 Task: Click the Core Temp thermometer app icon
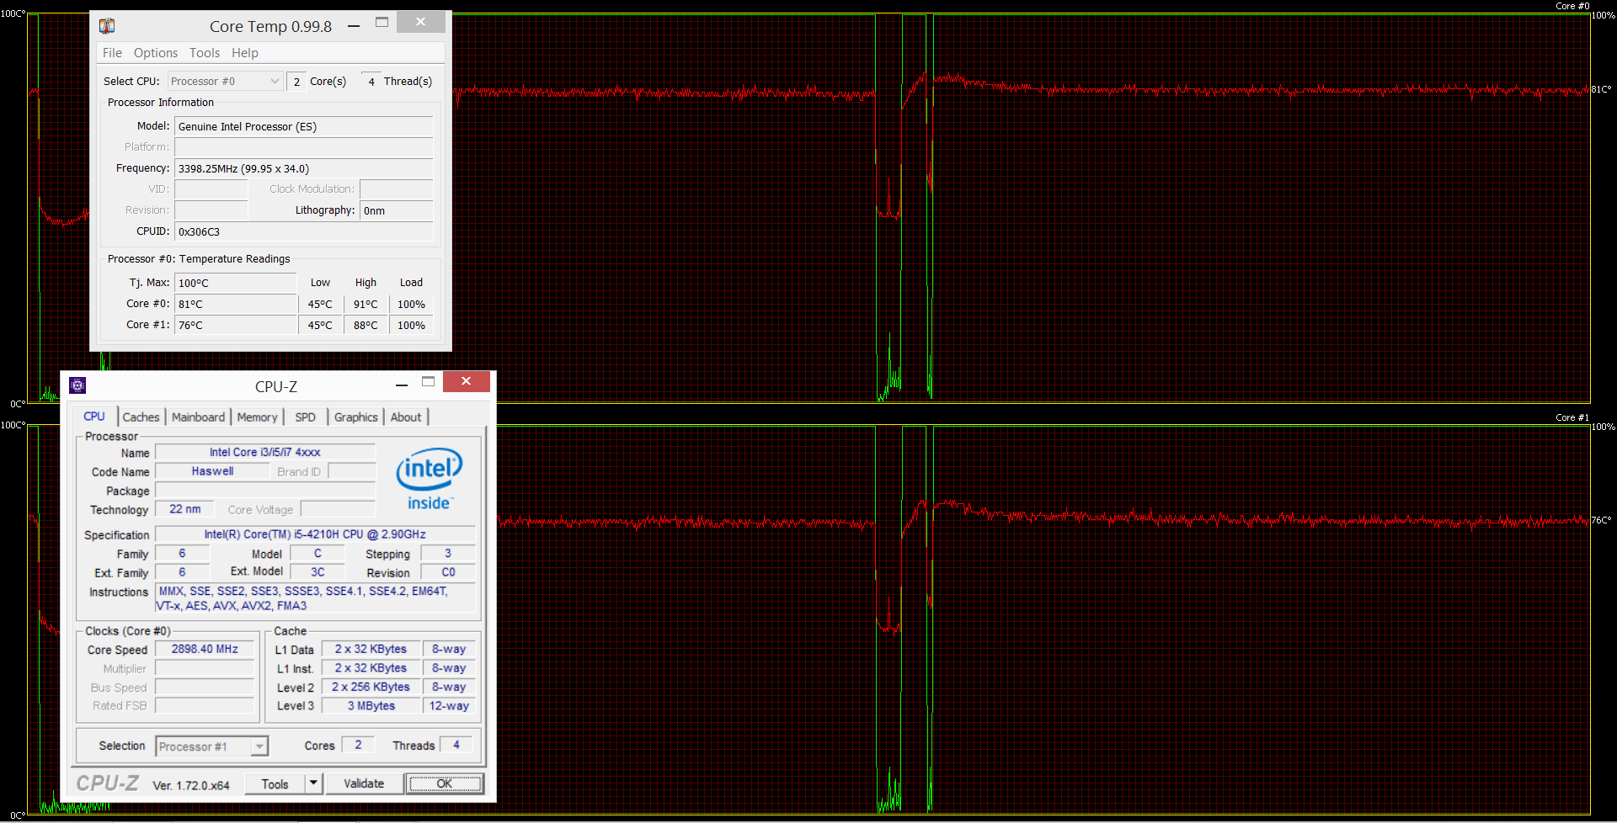coord(107,25)
